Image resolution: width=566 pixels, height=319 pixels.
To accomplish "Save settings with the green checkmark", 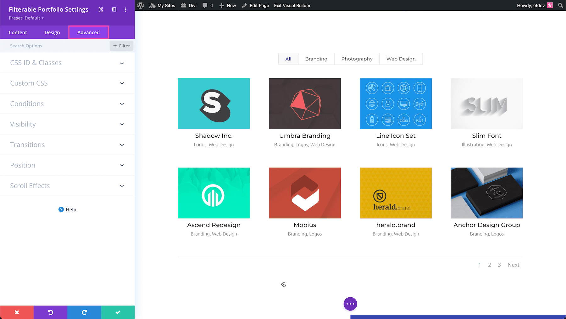I will click(118, 312).
